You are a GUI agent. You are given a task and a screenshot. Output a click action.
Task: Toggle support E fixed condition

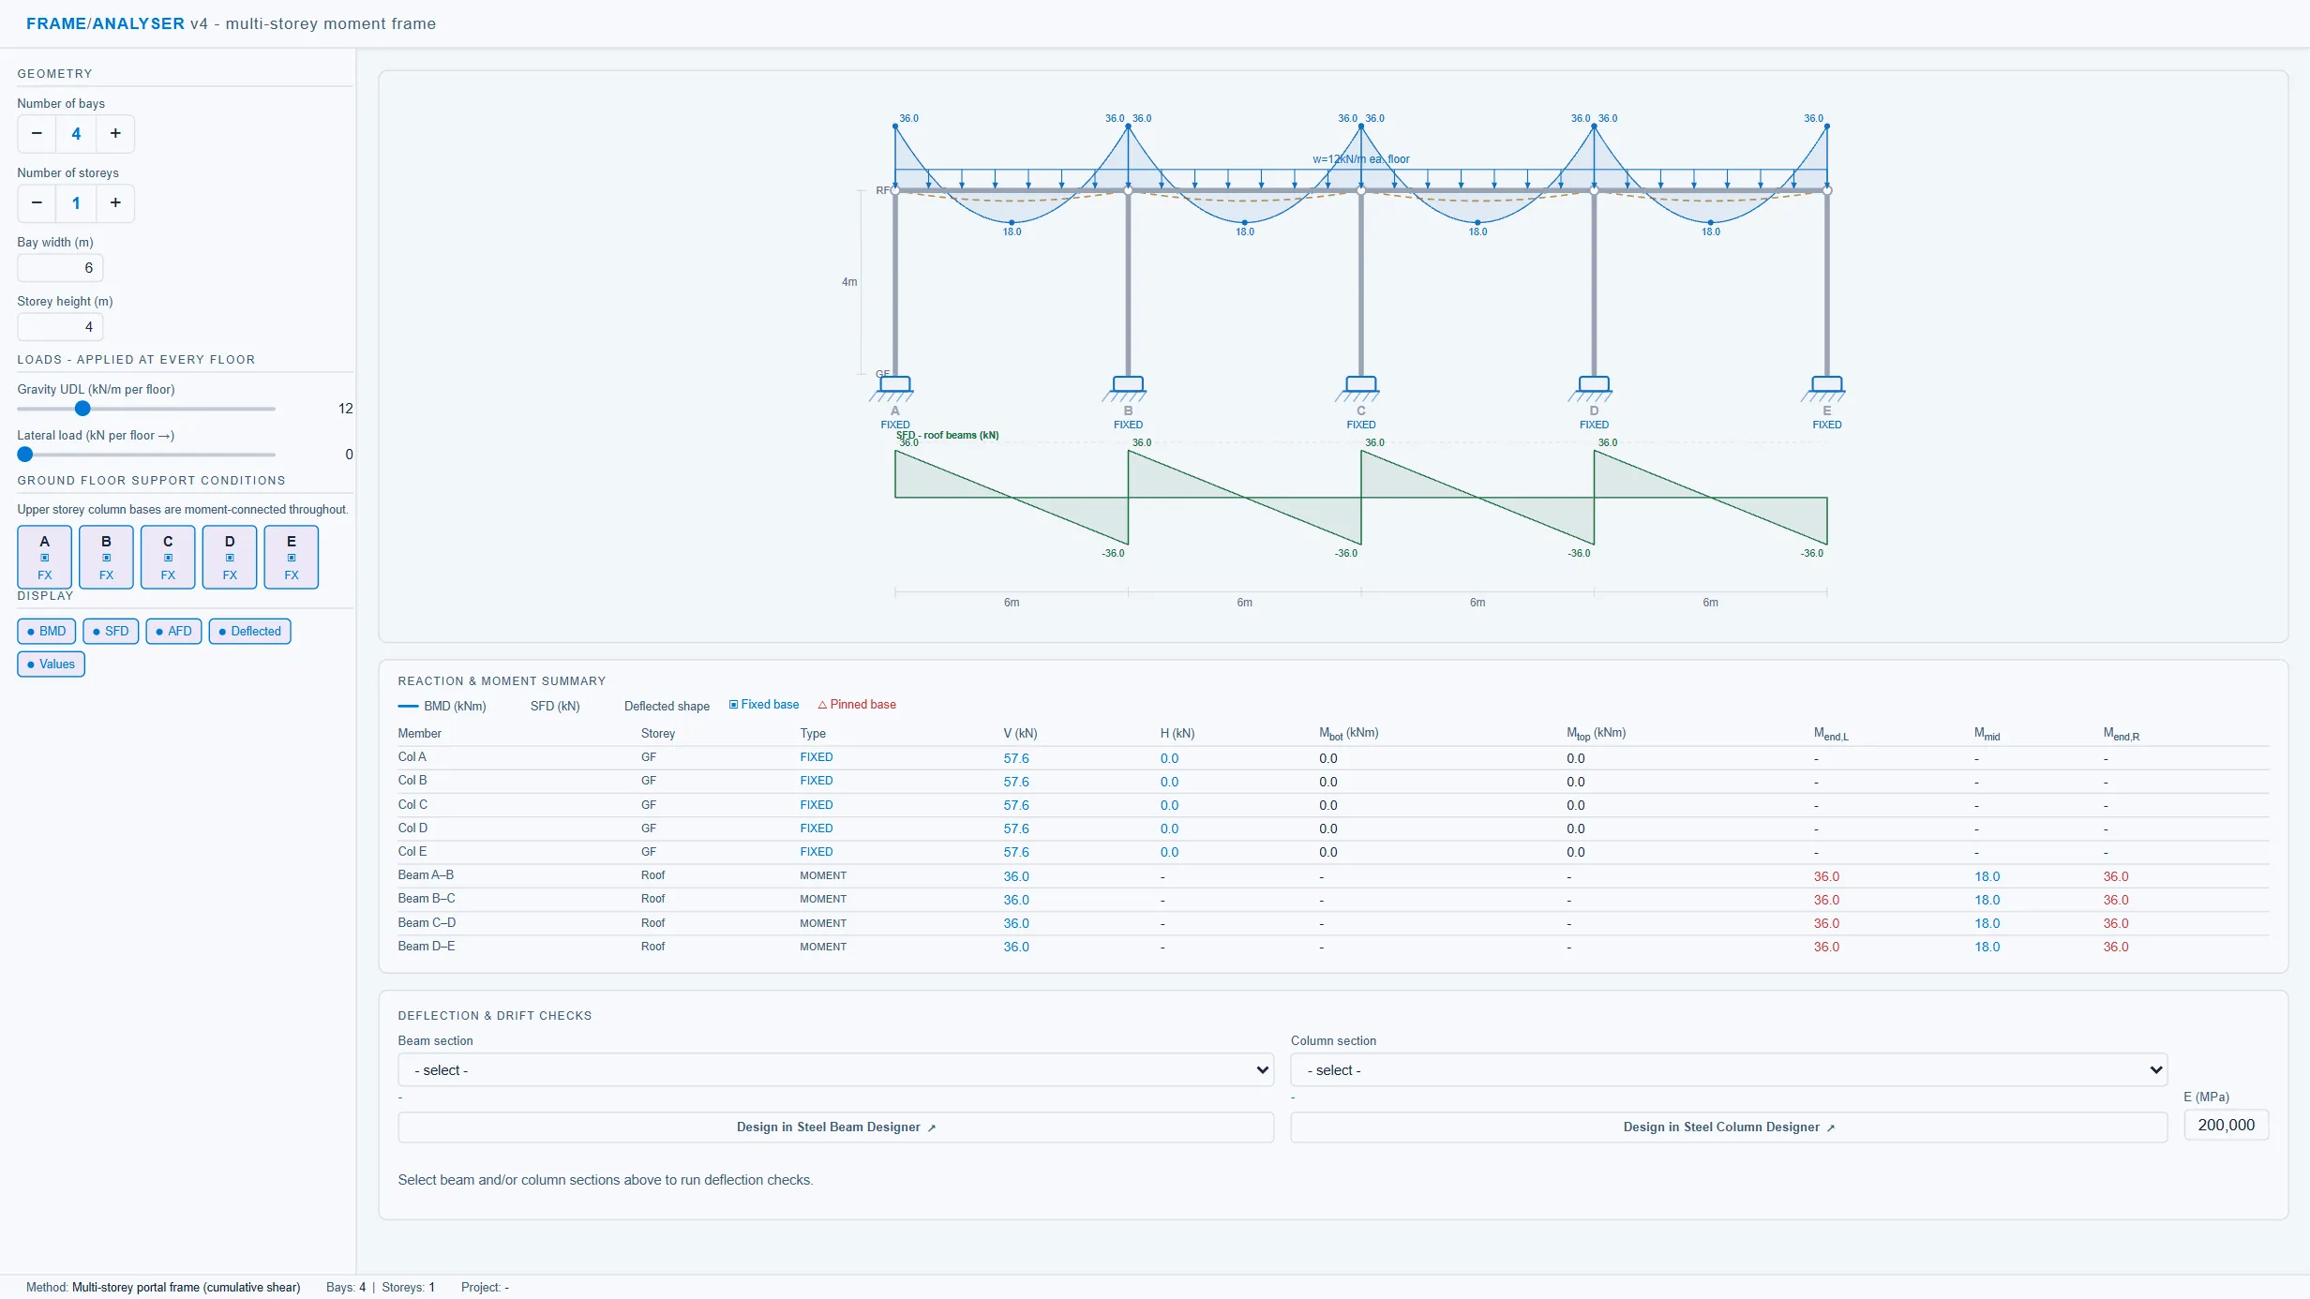coord(292,557)
